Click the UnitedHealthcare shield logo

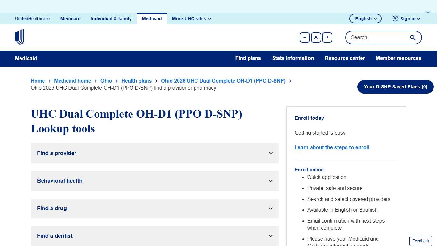coord(19,36)
